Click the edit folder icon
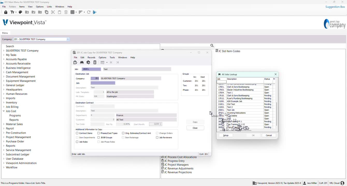 tap(33, 12)
